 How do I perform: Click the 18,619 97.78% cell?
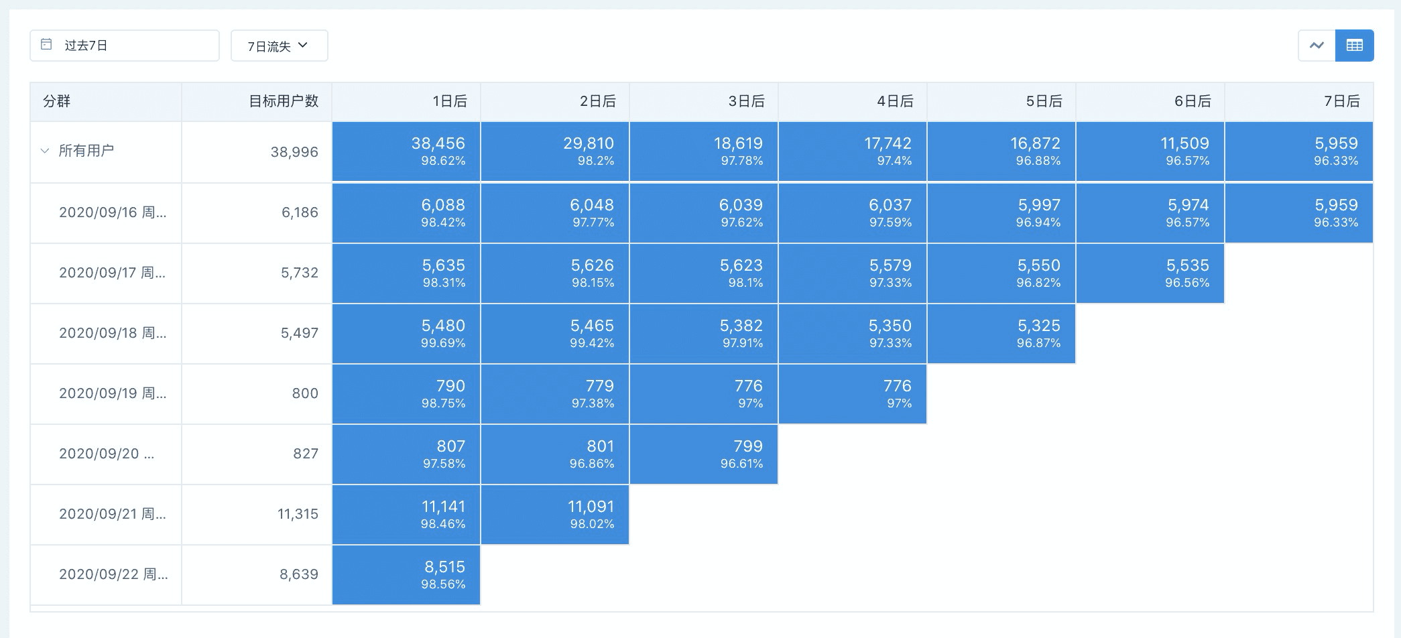click(x=704, y=151)
